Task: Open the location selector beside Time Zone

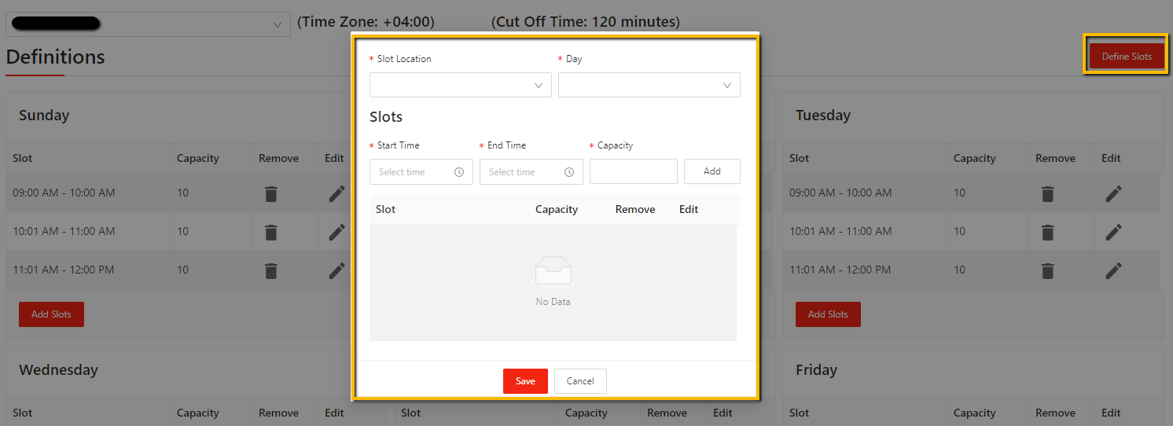Action: tap(148, 24)
